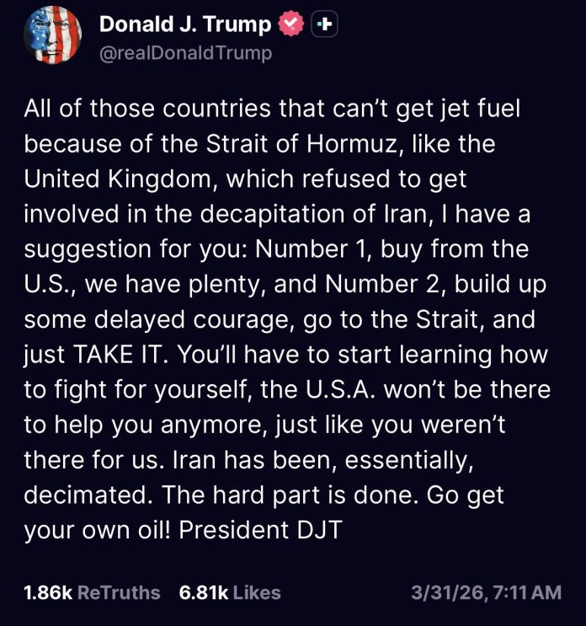Open the ReTruths label list
This screenshot has height=626, width=586.
pos(119,592)
